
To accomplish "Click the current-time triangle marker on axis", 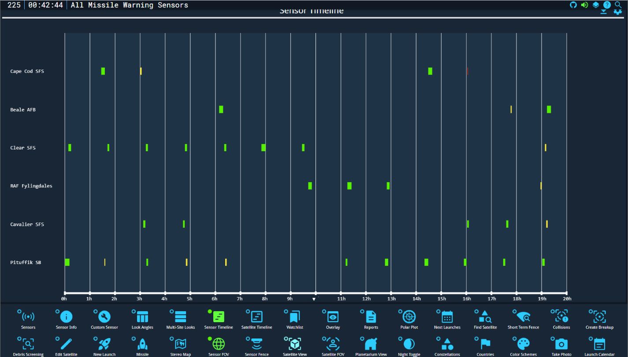I will point(314,299).
